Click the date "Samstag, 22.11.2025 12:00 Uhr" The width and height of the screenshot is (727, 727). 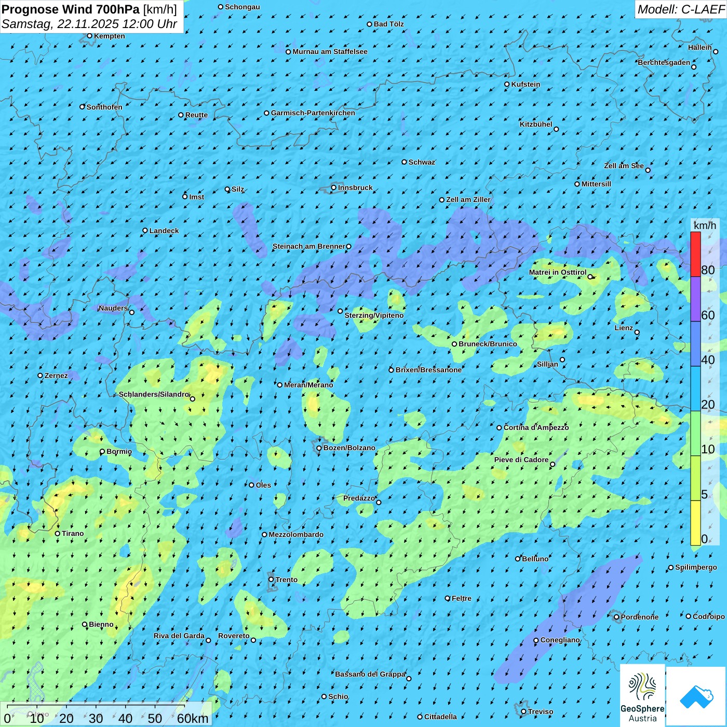coord(89,24)
